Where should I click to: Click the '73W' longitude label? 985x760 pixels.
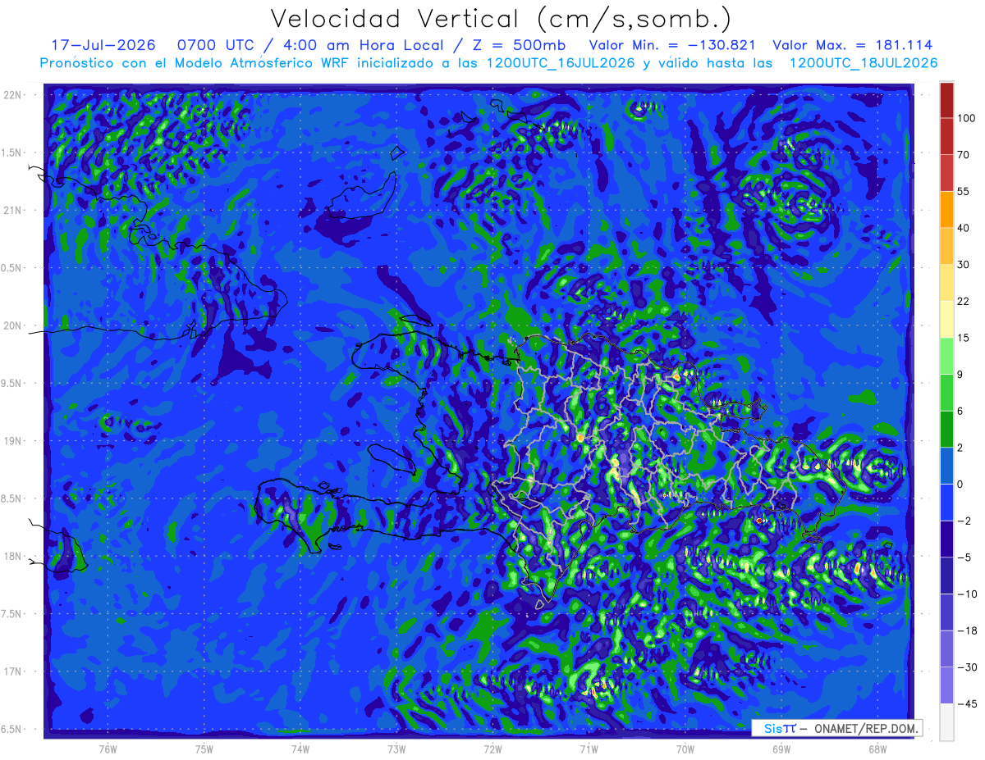(x=396, y=749)
